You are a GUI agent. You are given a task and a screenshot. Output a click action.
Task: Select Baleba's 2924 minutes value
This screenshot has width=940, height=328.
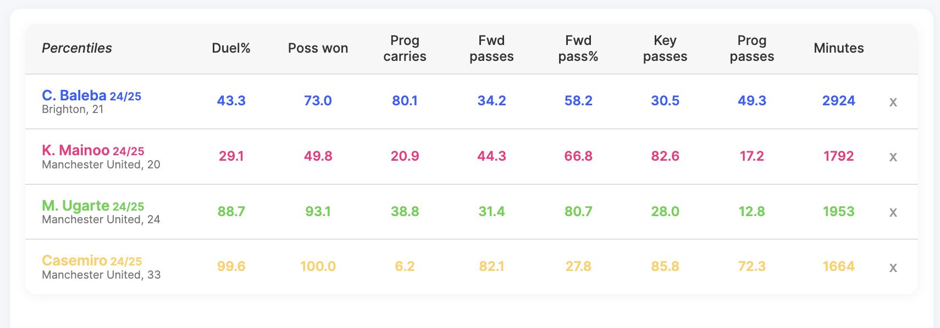click(x=839, y=101)
